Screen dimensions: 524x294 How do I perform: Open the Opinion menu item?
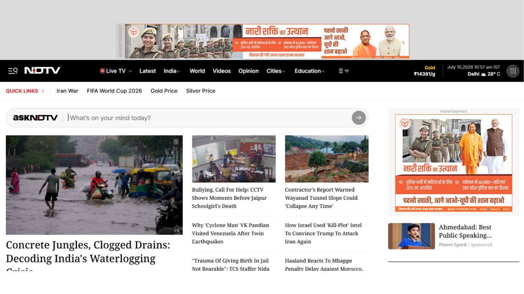(x=248, y=71)
